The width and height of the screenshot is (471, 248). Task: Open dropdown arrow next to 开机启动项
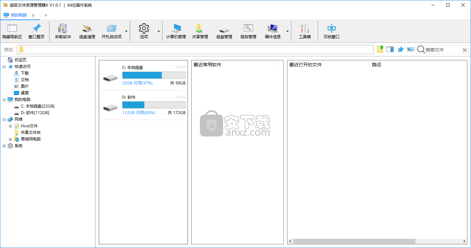(x=126, y=31)
